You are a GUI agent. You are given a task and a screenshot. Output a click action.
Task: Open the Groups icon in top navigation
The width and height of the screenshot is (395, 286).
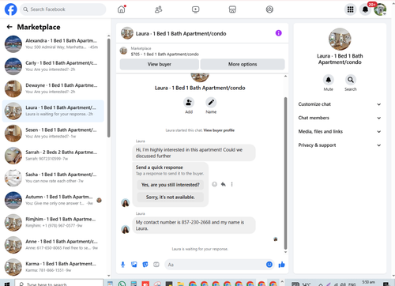[x=269, y=9]
